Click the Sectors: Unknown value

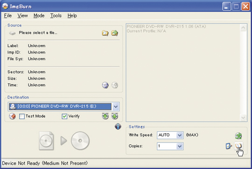point(37,72)
